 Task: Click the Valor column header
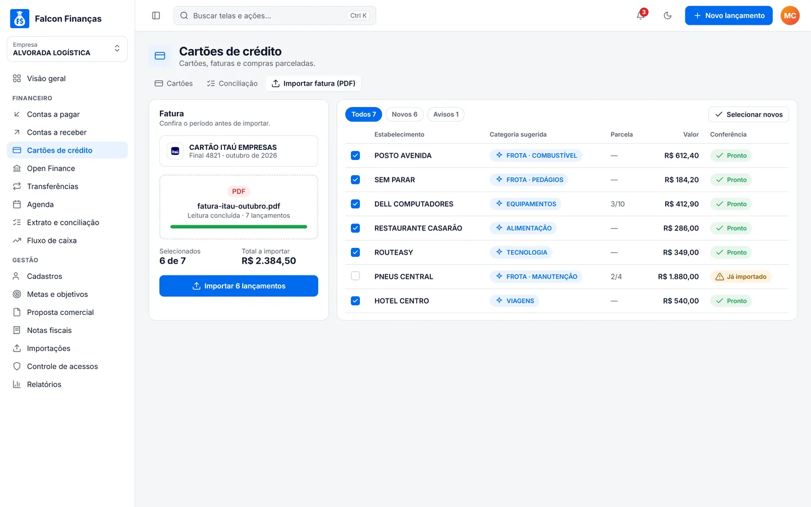pyautogui.click(x=691, y=135)
